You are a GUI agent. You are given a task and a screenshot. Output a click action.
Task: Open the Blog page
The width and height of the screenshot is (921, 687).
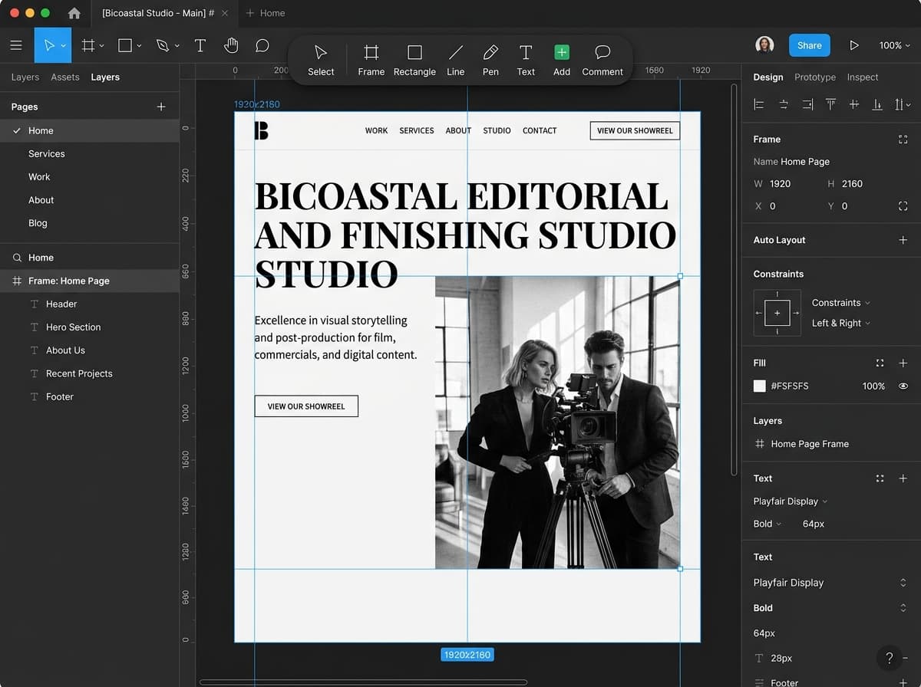pyautogui.click(x=38, y=223)
